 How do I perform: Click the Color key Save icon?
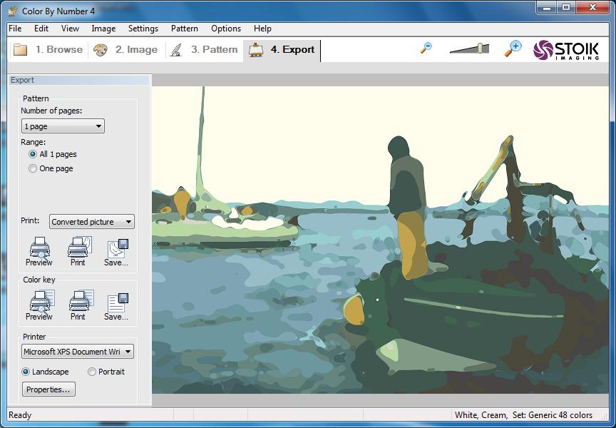click(118, 302)
